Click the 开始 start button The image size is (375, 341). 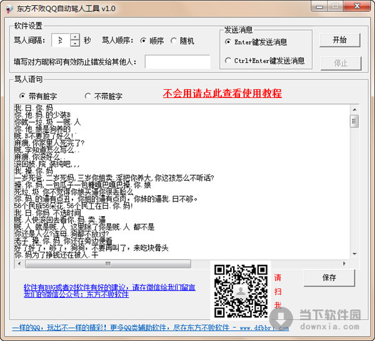tap(339, 40)
